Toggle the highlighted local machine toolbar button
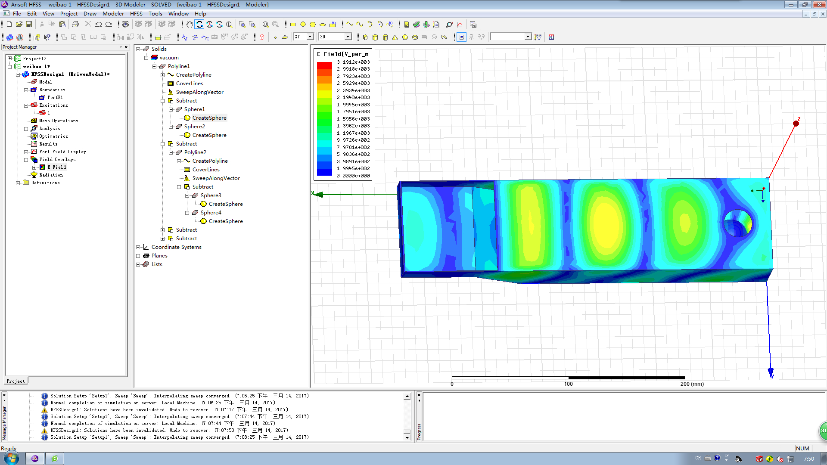This screenshot has height=465, width=827. pos(461,37)
